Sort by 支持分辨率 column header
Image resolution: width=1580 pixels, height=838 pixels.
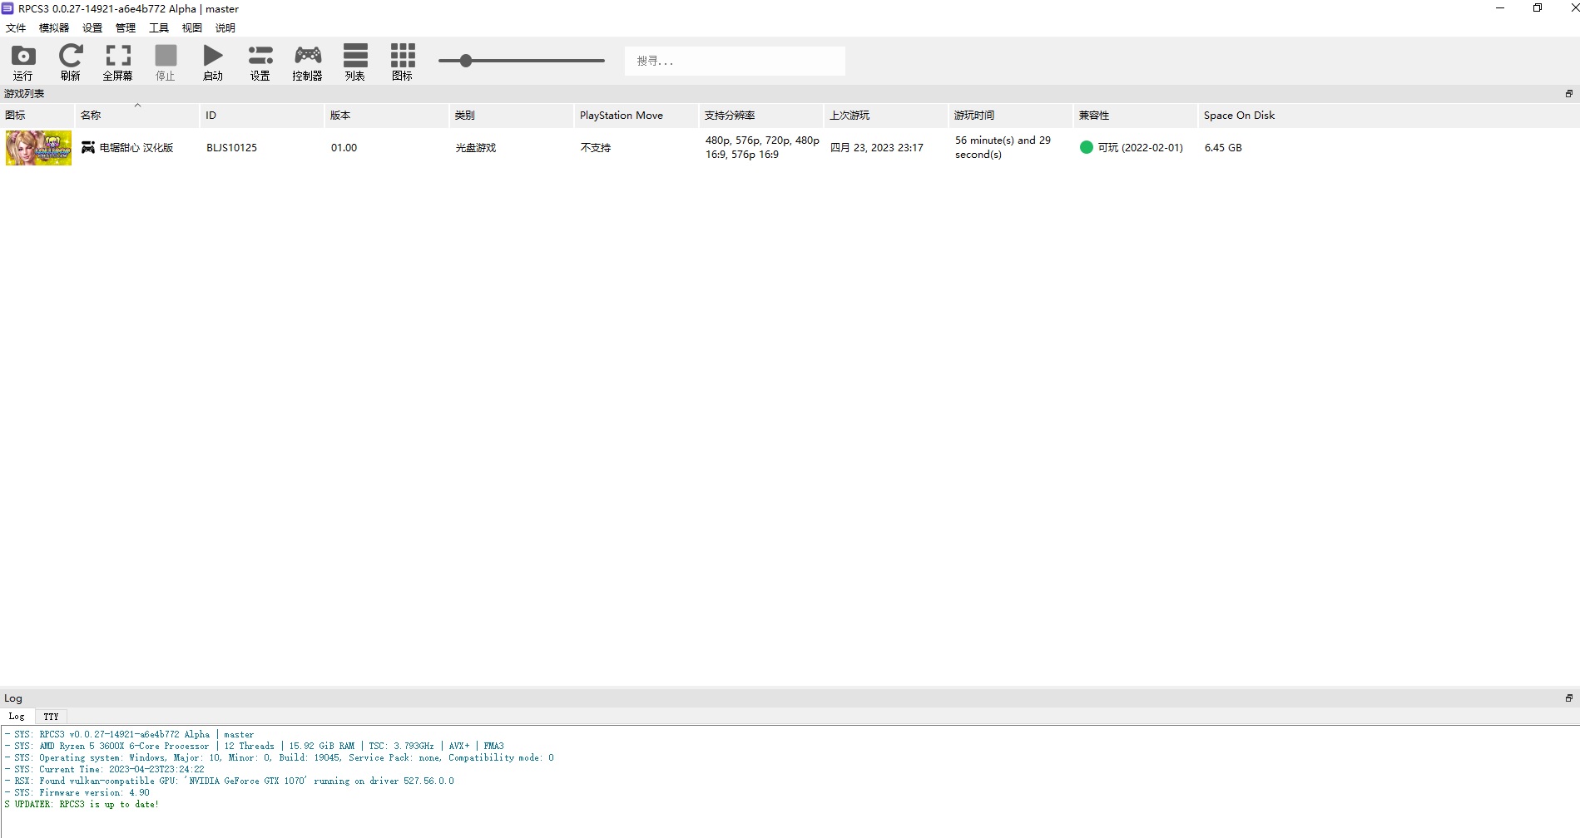(761, 116)
